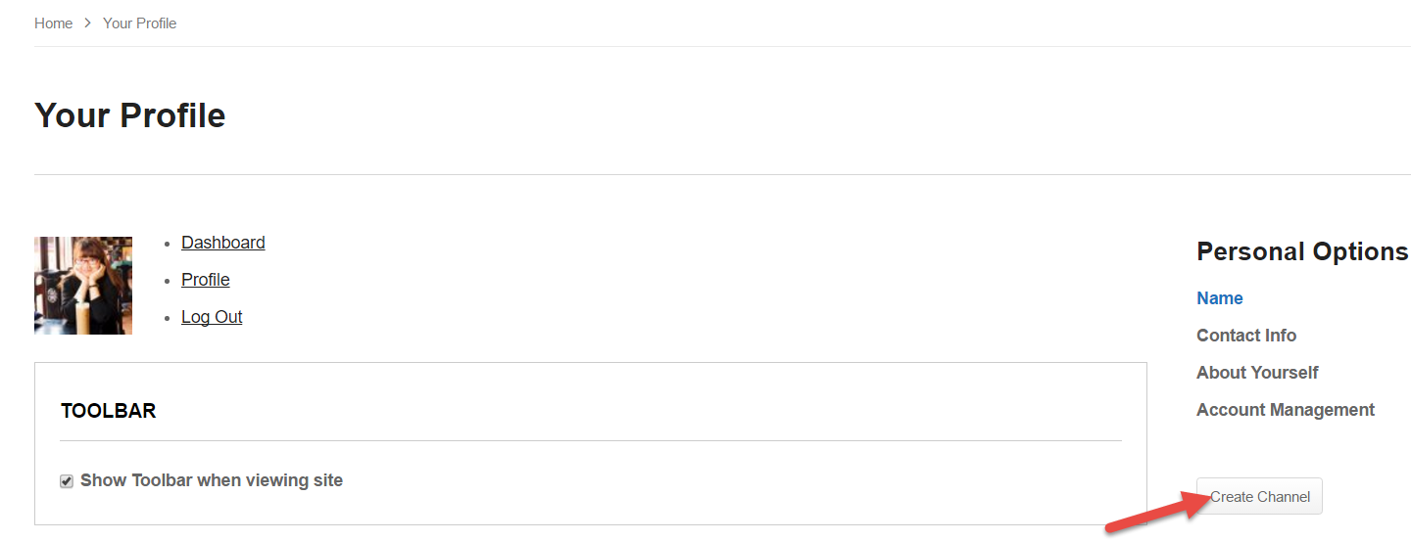The image size is (1411, 541).
Task: Click the Personal Options heading
Action: (x=1302, y=251)
